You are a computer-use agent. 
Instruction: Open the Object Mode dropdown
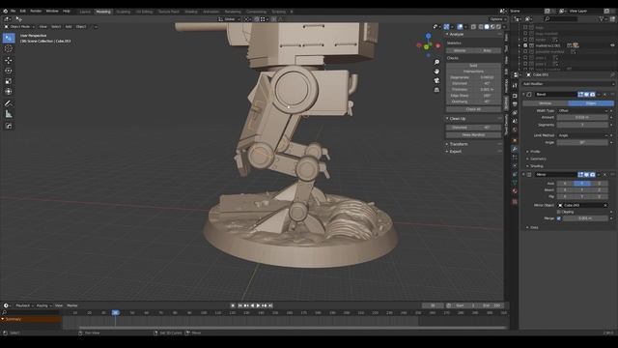tap(19, 27)
